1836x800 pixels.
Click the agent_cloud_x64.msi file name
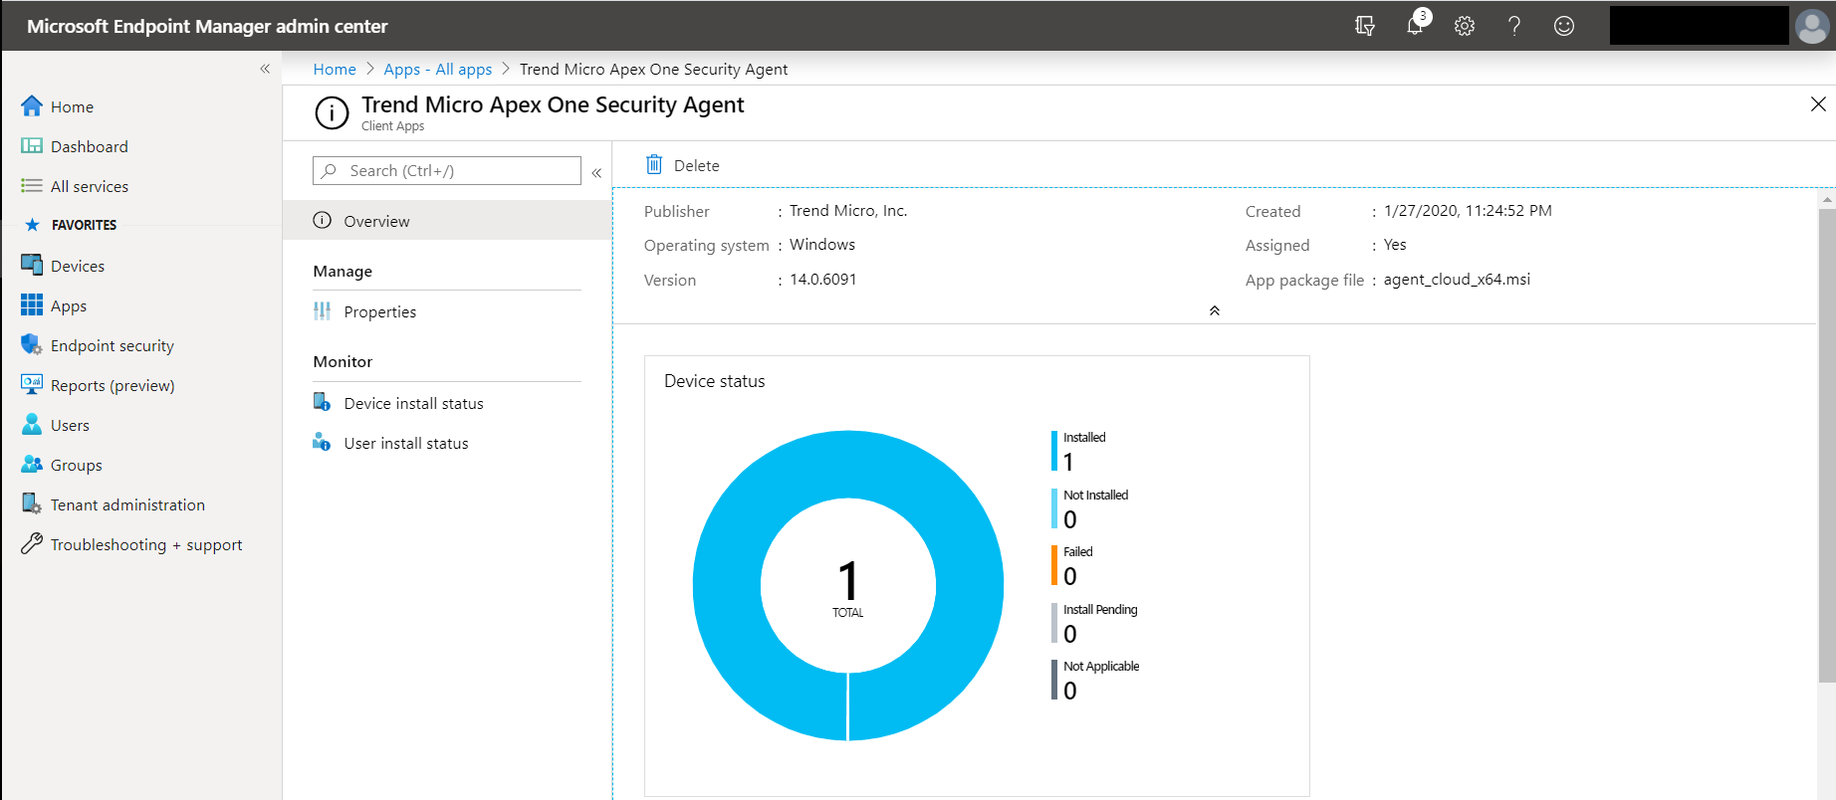point(1457,280)
